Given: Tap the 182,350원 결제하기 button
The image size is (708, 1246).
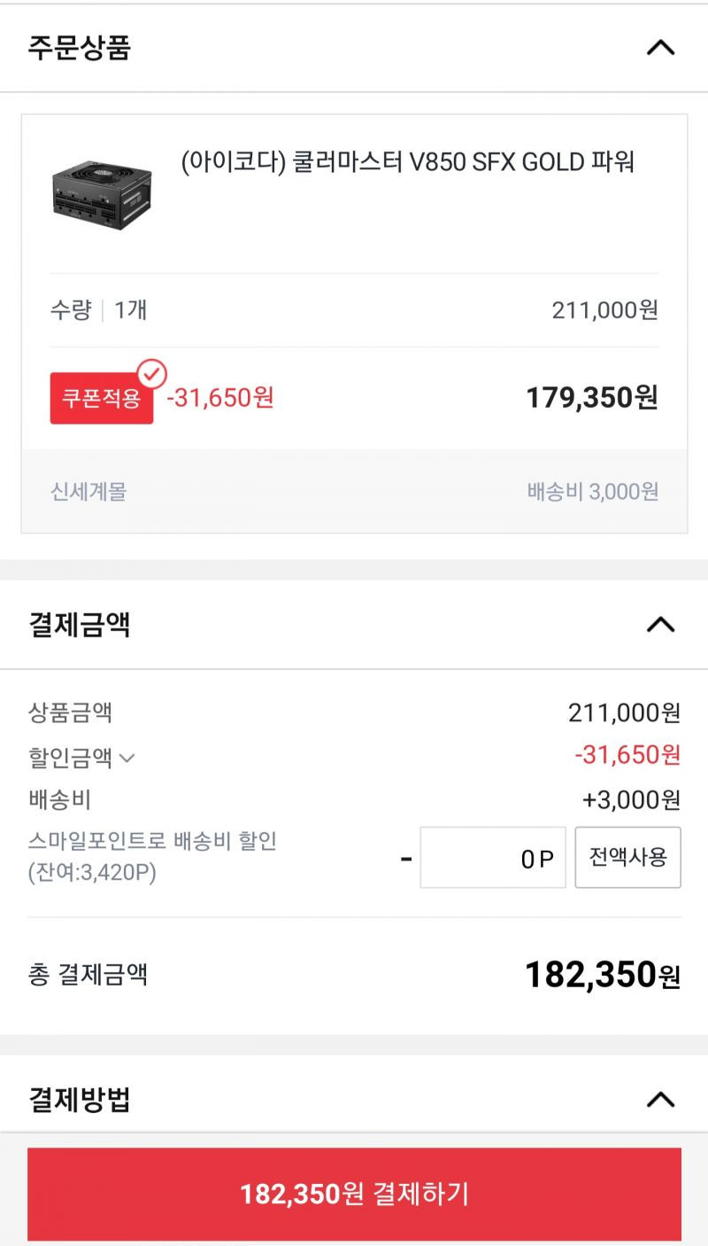Looking at the screenshot, I should [354, 1194].
